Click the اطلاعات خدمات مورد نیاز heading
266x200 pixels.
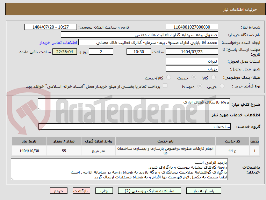click(x=236, y=115)
